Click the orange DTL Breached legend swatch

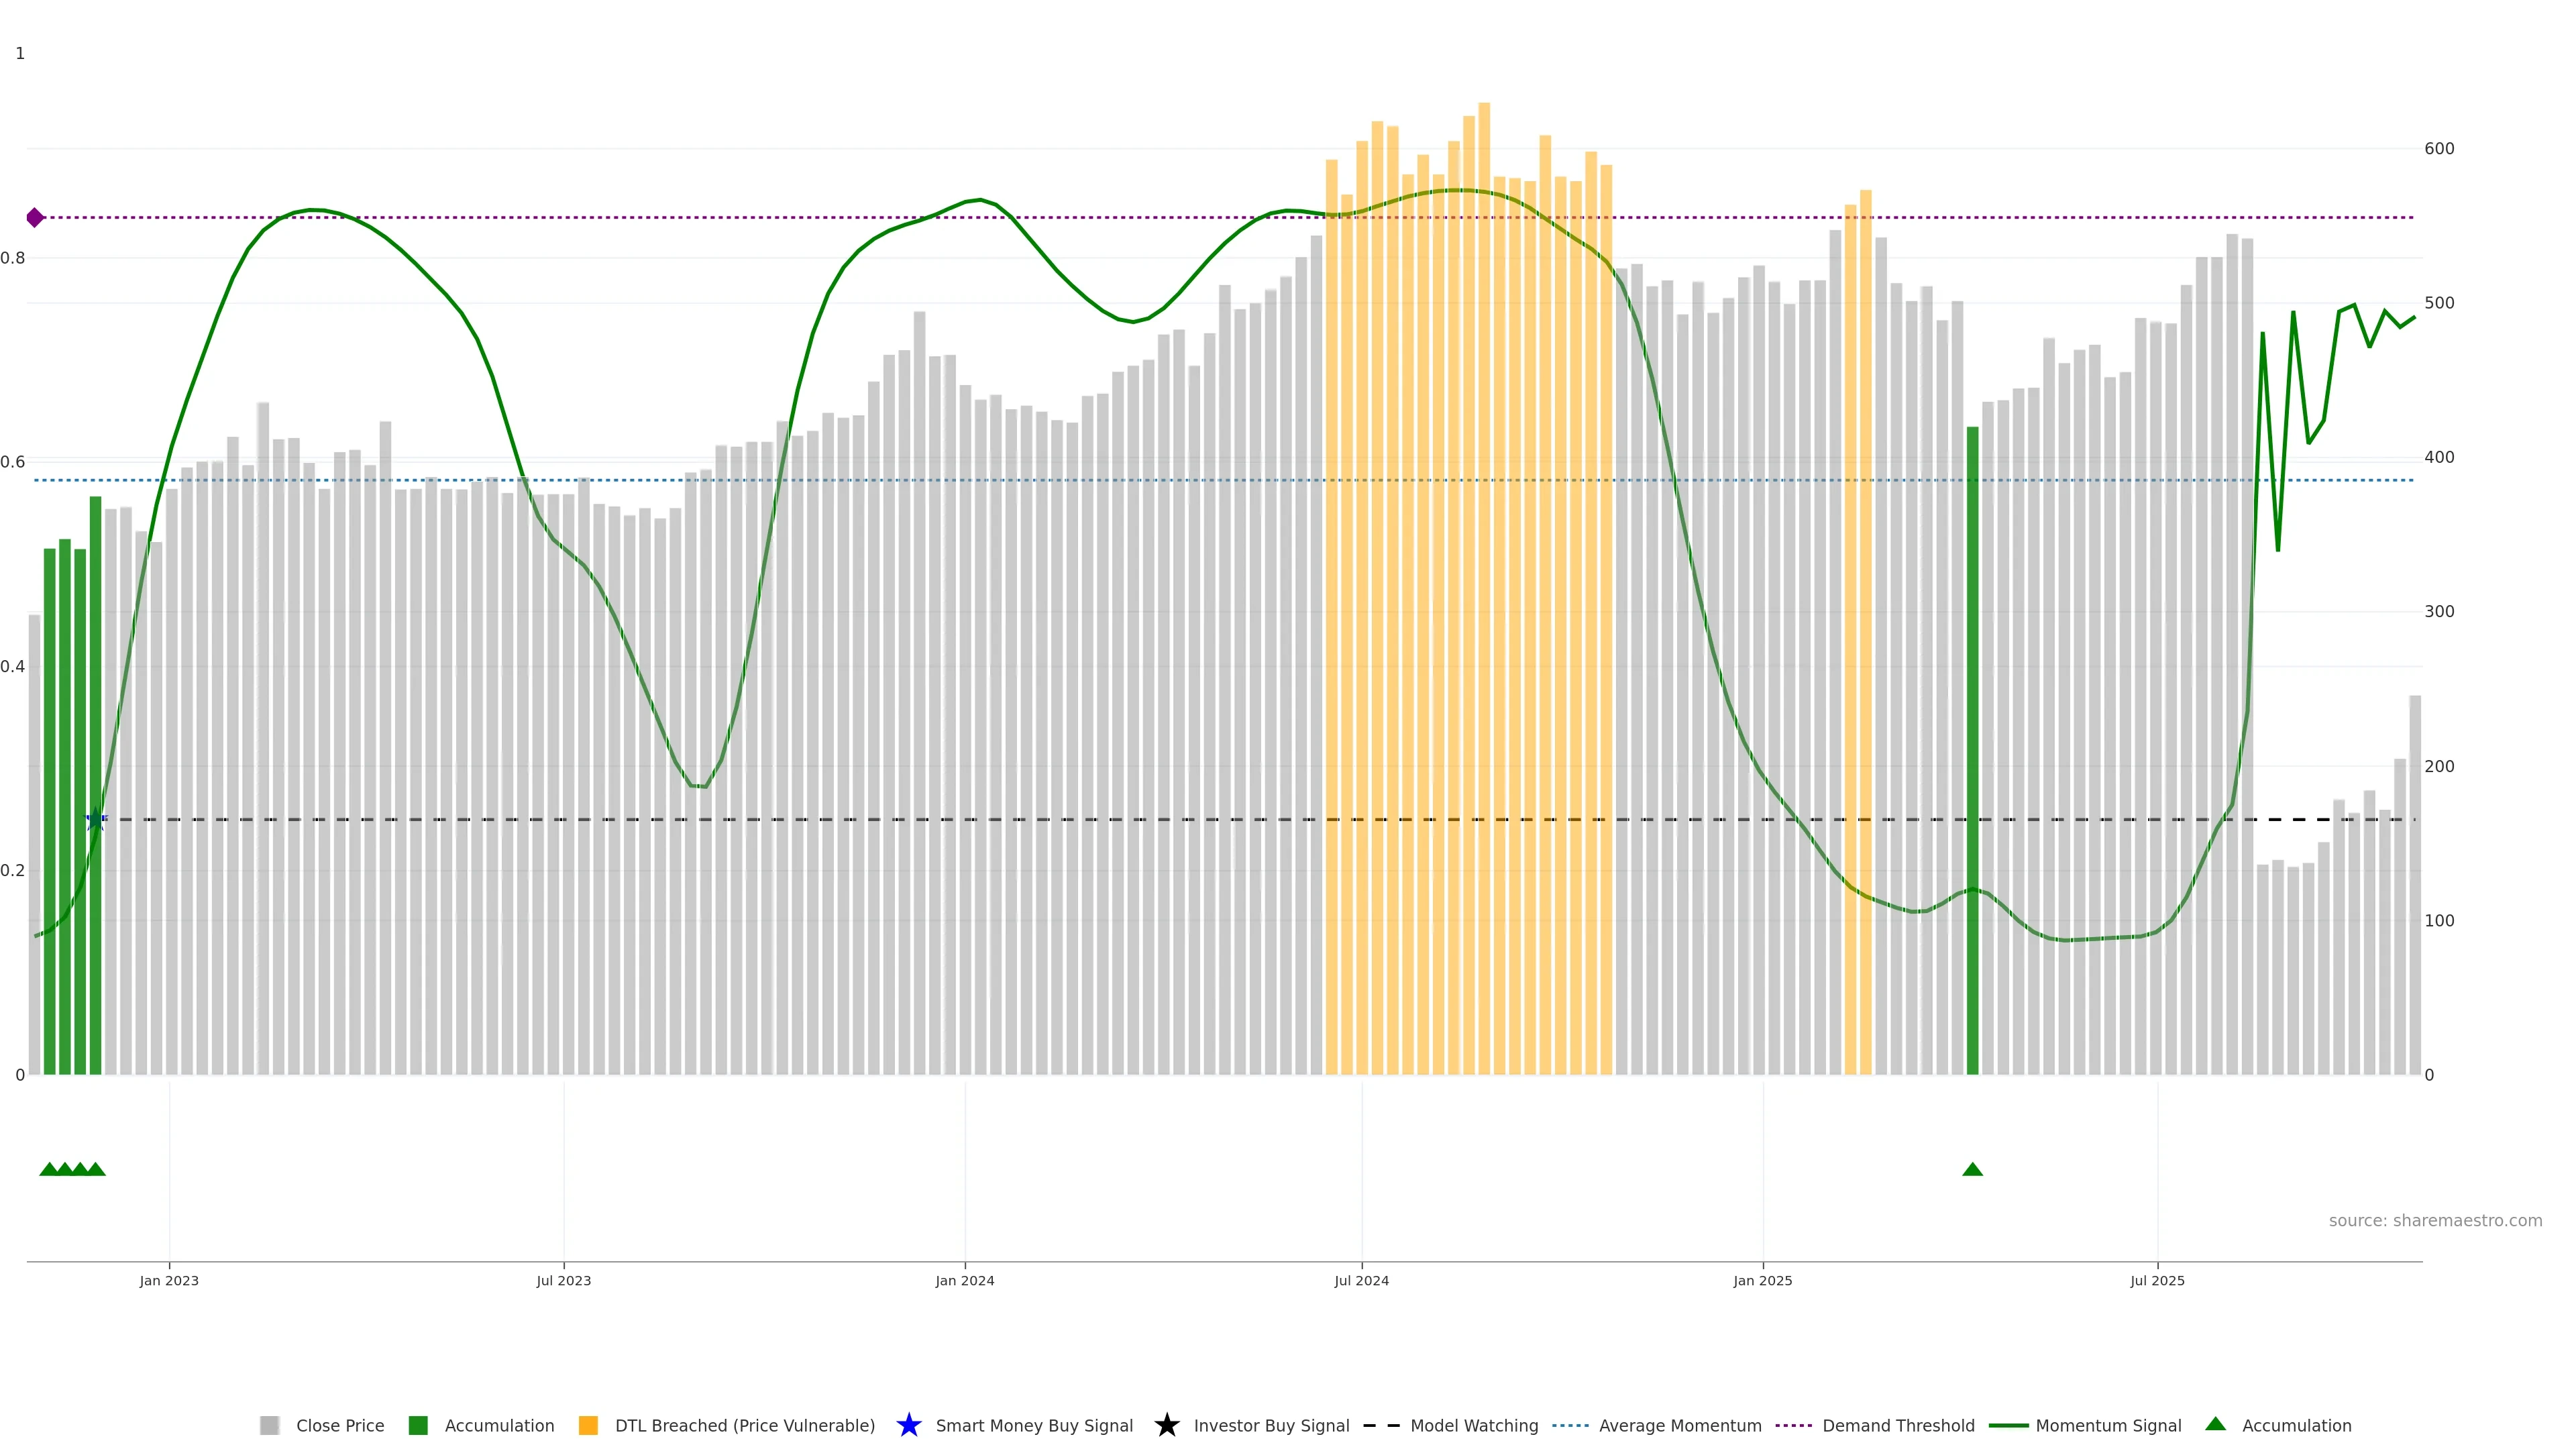coord(588,1425)
